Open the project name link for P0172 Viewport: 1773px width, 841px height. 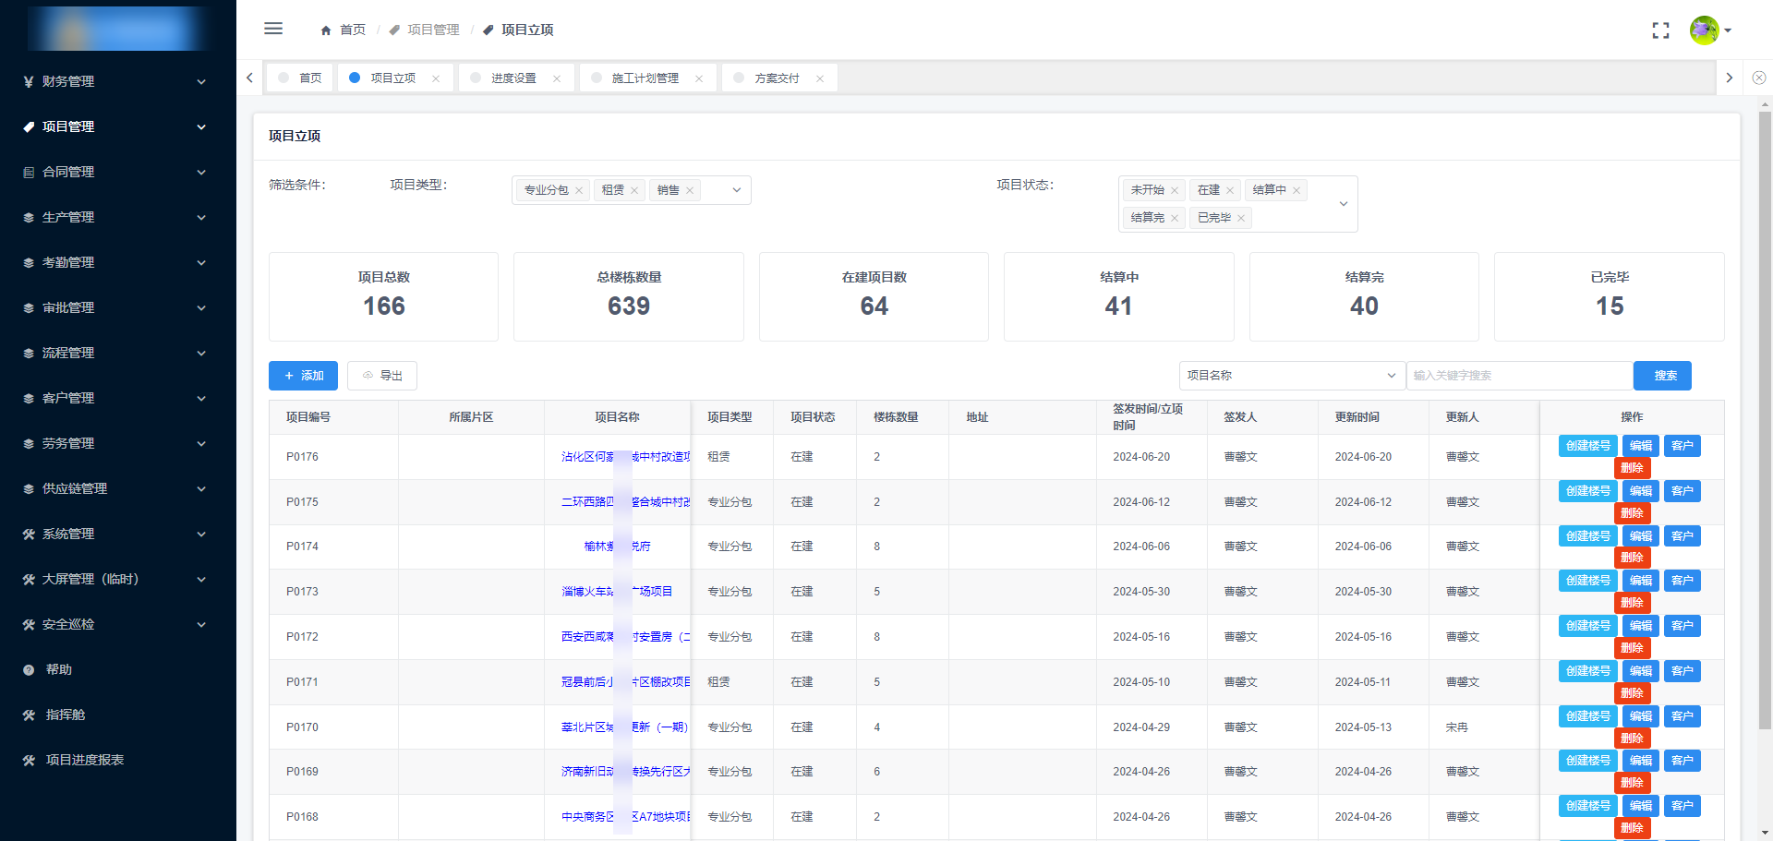click(x=625, y=637)
